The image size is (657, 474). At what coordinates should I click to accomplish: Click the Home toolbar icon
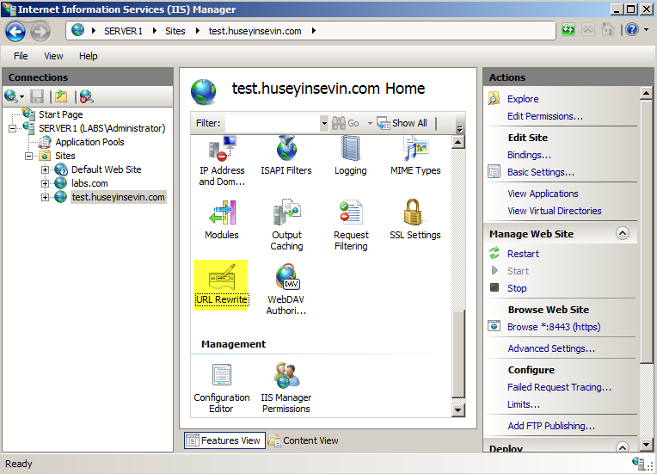click(x=608, y=30)
